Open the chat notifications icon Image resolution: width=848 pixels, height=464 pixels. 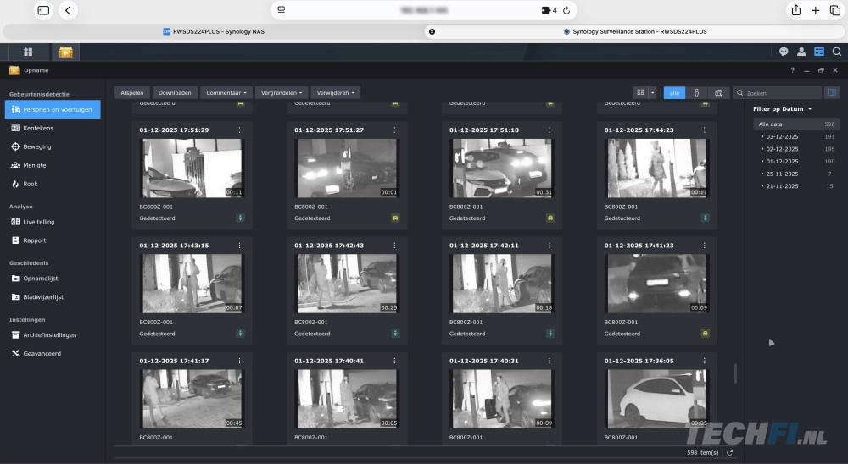point(784,52)
